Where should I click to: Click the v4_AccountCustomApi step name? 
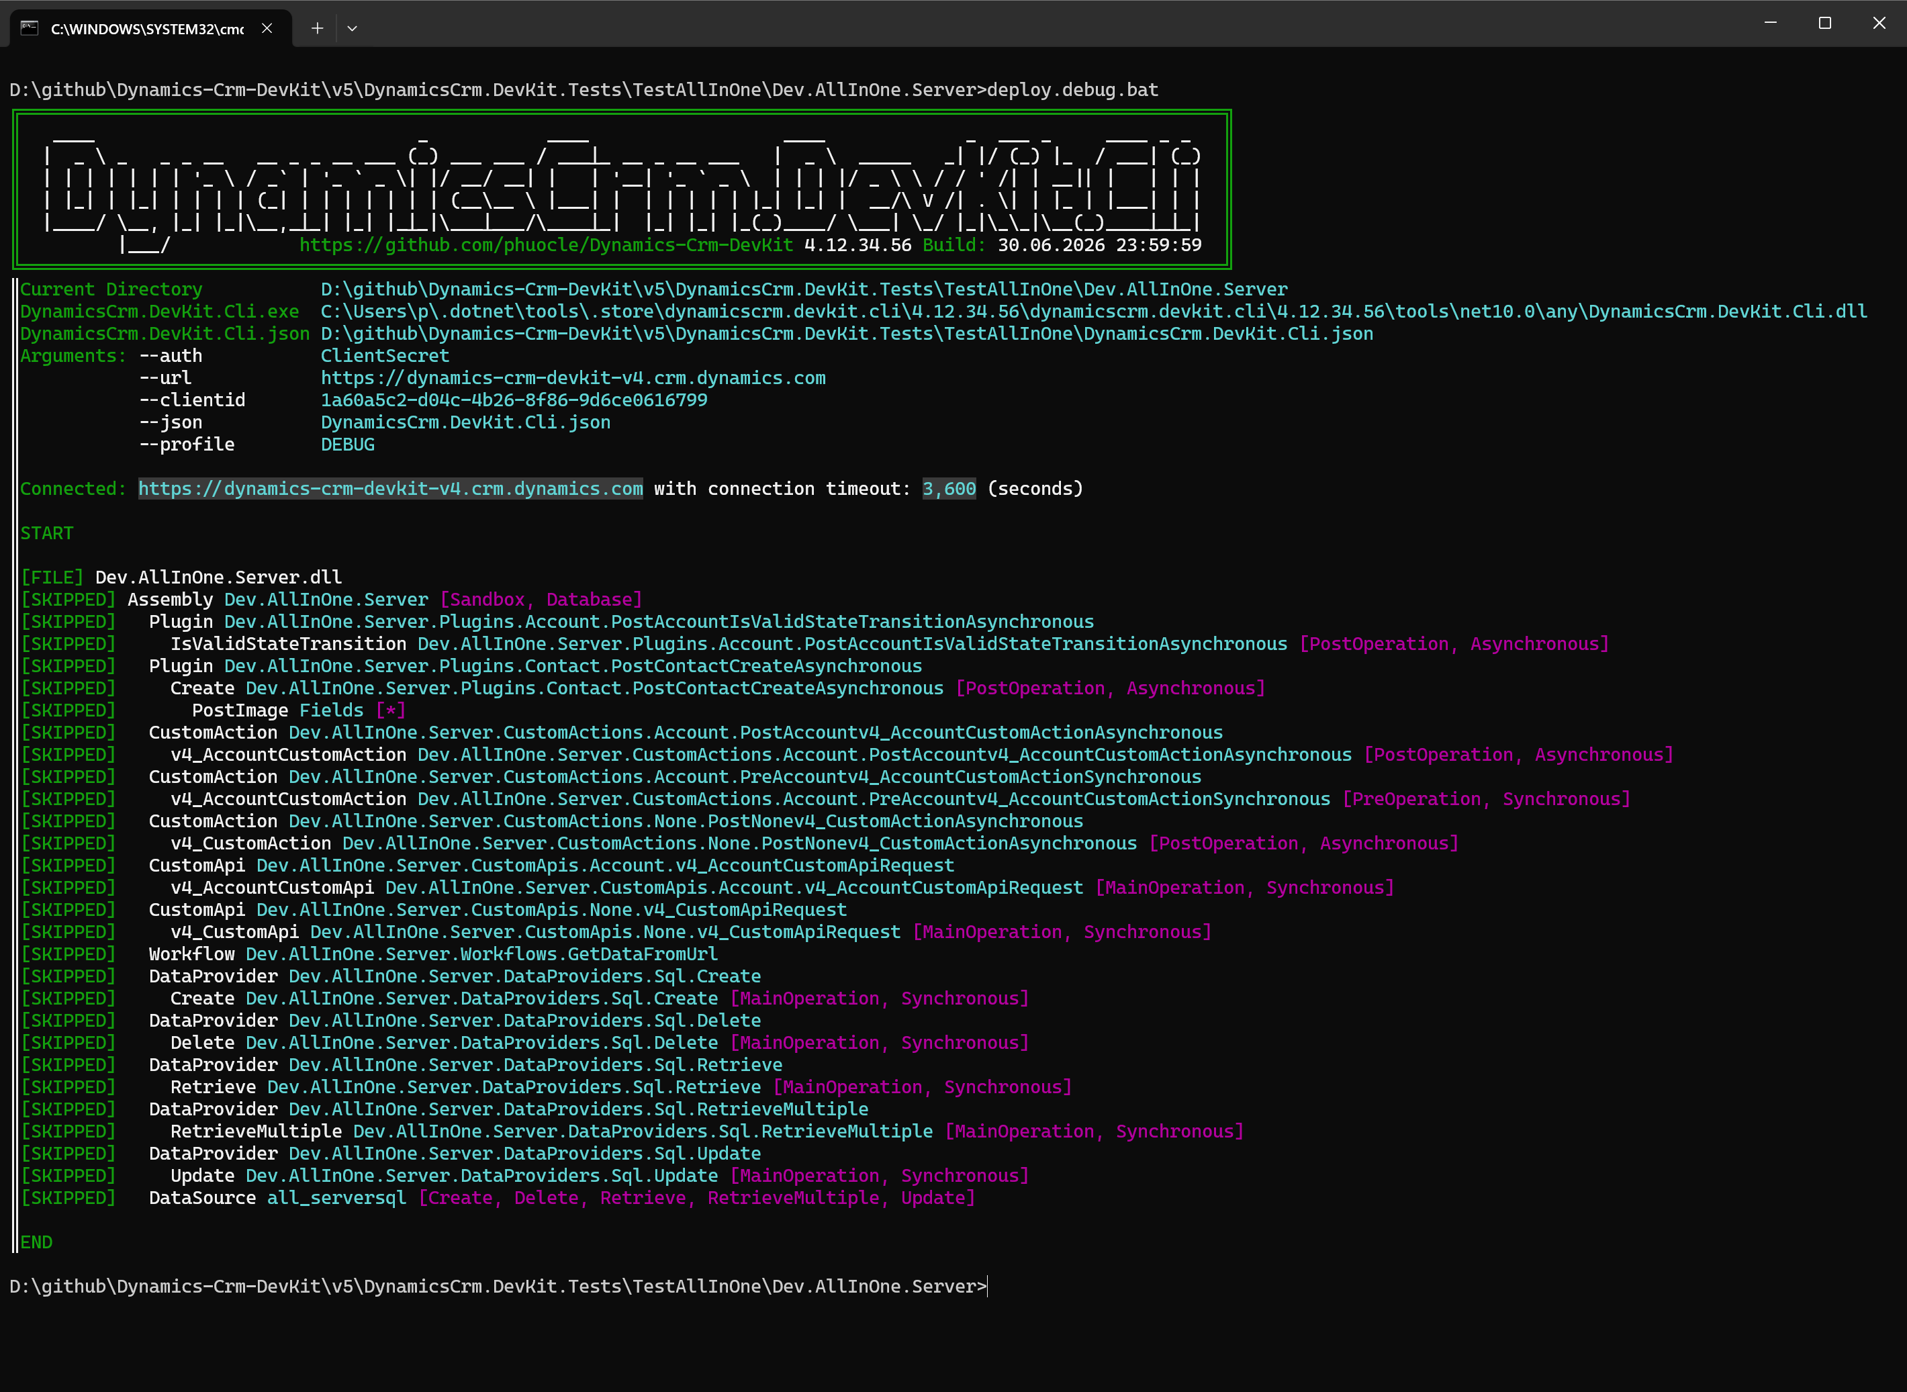272,888
